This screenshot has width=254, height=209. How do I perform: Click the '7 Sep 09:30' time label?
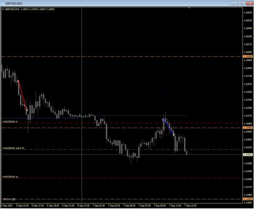[160, 206]
